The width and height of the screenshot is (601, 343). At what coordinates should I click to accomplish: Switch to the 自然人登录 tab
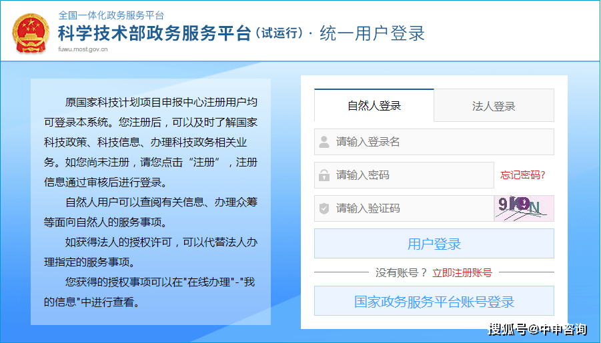(374, 105)
